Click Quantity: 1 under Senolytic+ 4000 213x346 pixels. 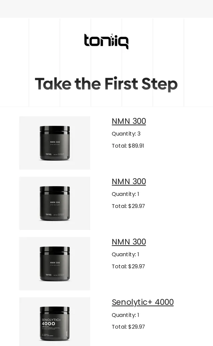tap(125, 315)
